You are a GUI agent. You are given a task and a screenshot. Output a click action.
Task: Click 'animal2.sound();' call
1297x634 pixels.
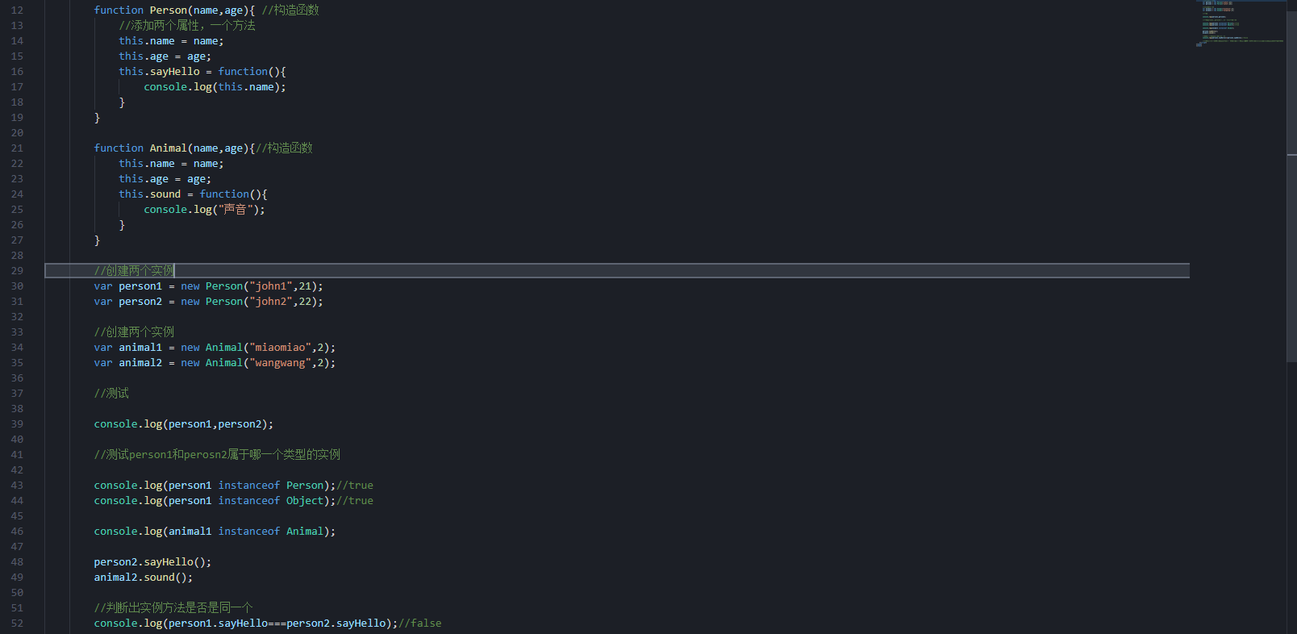tap(144, 578)
